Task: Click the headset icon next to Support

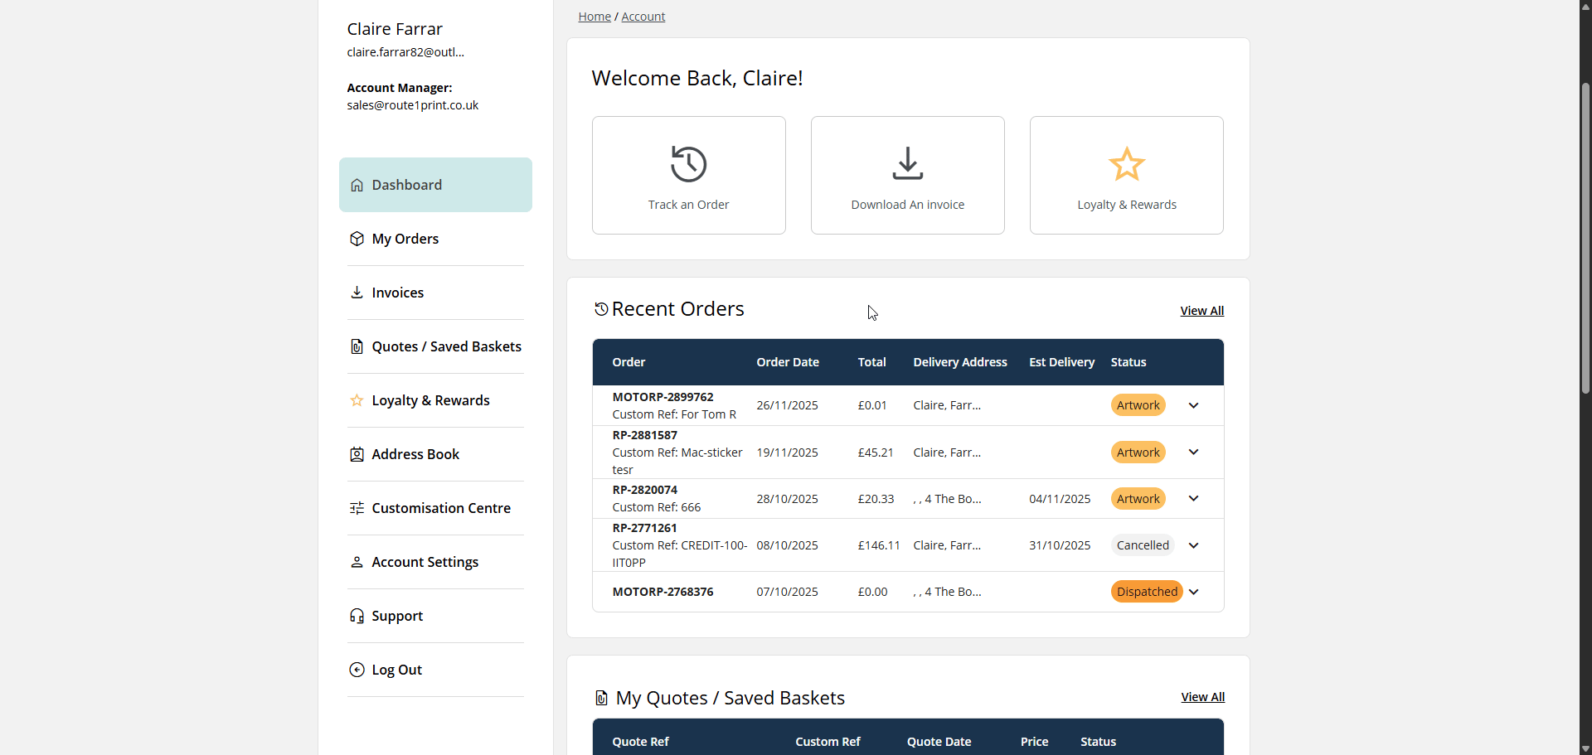Action: click(357, 616)
